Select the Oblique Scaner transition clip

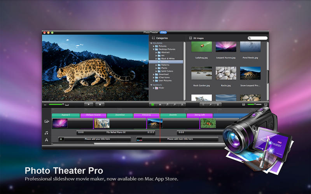tap(93, 115)
